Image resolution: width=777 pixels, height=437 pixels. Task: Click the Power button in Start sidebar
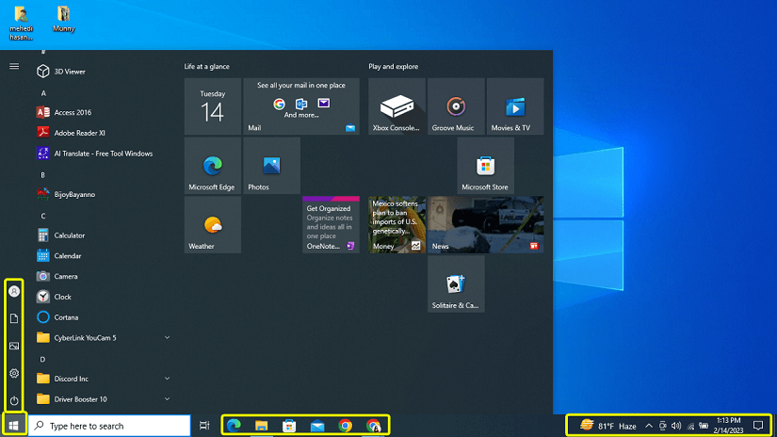pyautogui.click(x=14, y=400)
